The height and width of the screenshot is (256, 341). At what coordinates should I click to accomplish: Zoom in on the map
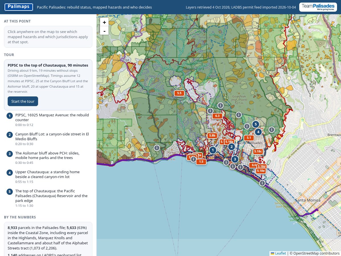pyautogui.click(x=104, y=22)
